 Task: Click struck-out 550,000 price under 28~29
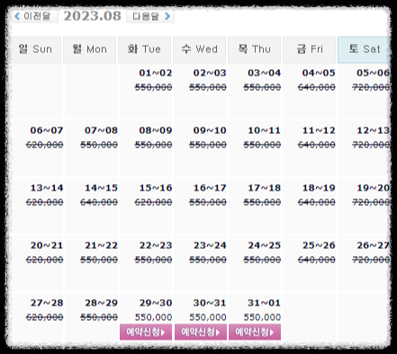99,317
